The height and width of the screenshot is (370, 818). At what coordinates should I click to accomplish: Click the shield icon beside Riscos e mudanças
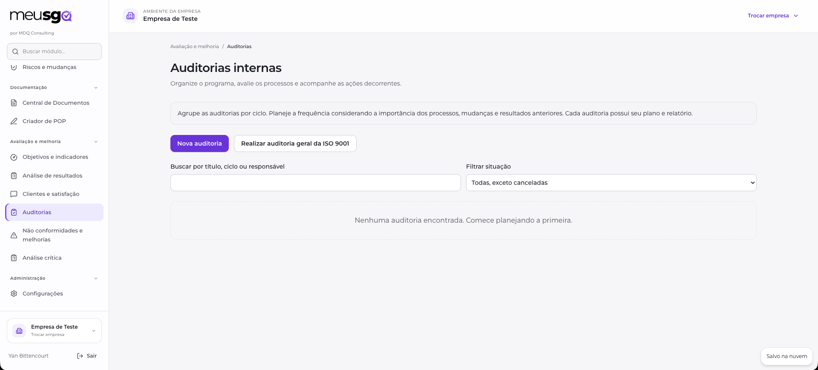click(x=14, y=67)
